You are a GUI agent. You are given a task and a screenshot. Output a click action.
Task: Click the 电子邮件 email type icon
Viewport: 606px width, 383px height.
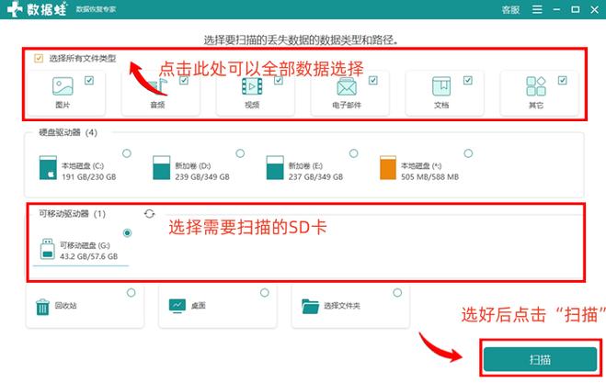[x=347, y=86]
